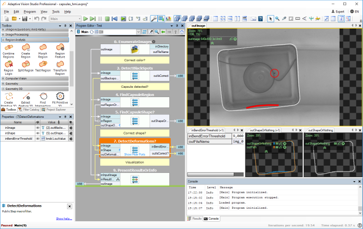Click the Transform Region filter icon

click(x=60, y=64)
